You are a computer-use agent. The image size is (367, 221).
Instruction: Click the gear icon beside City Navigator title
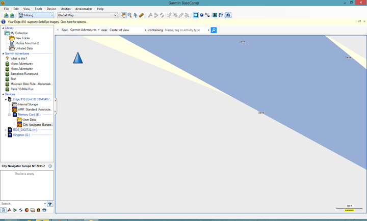click(50, 166)
